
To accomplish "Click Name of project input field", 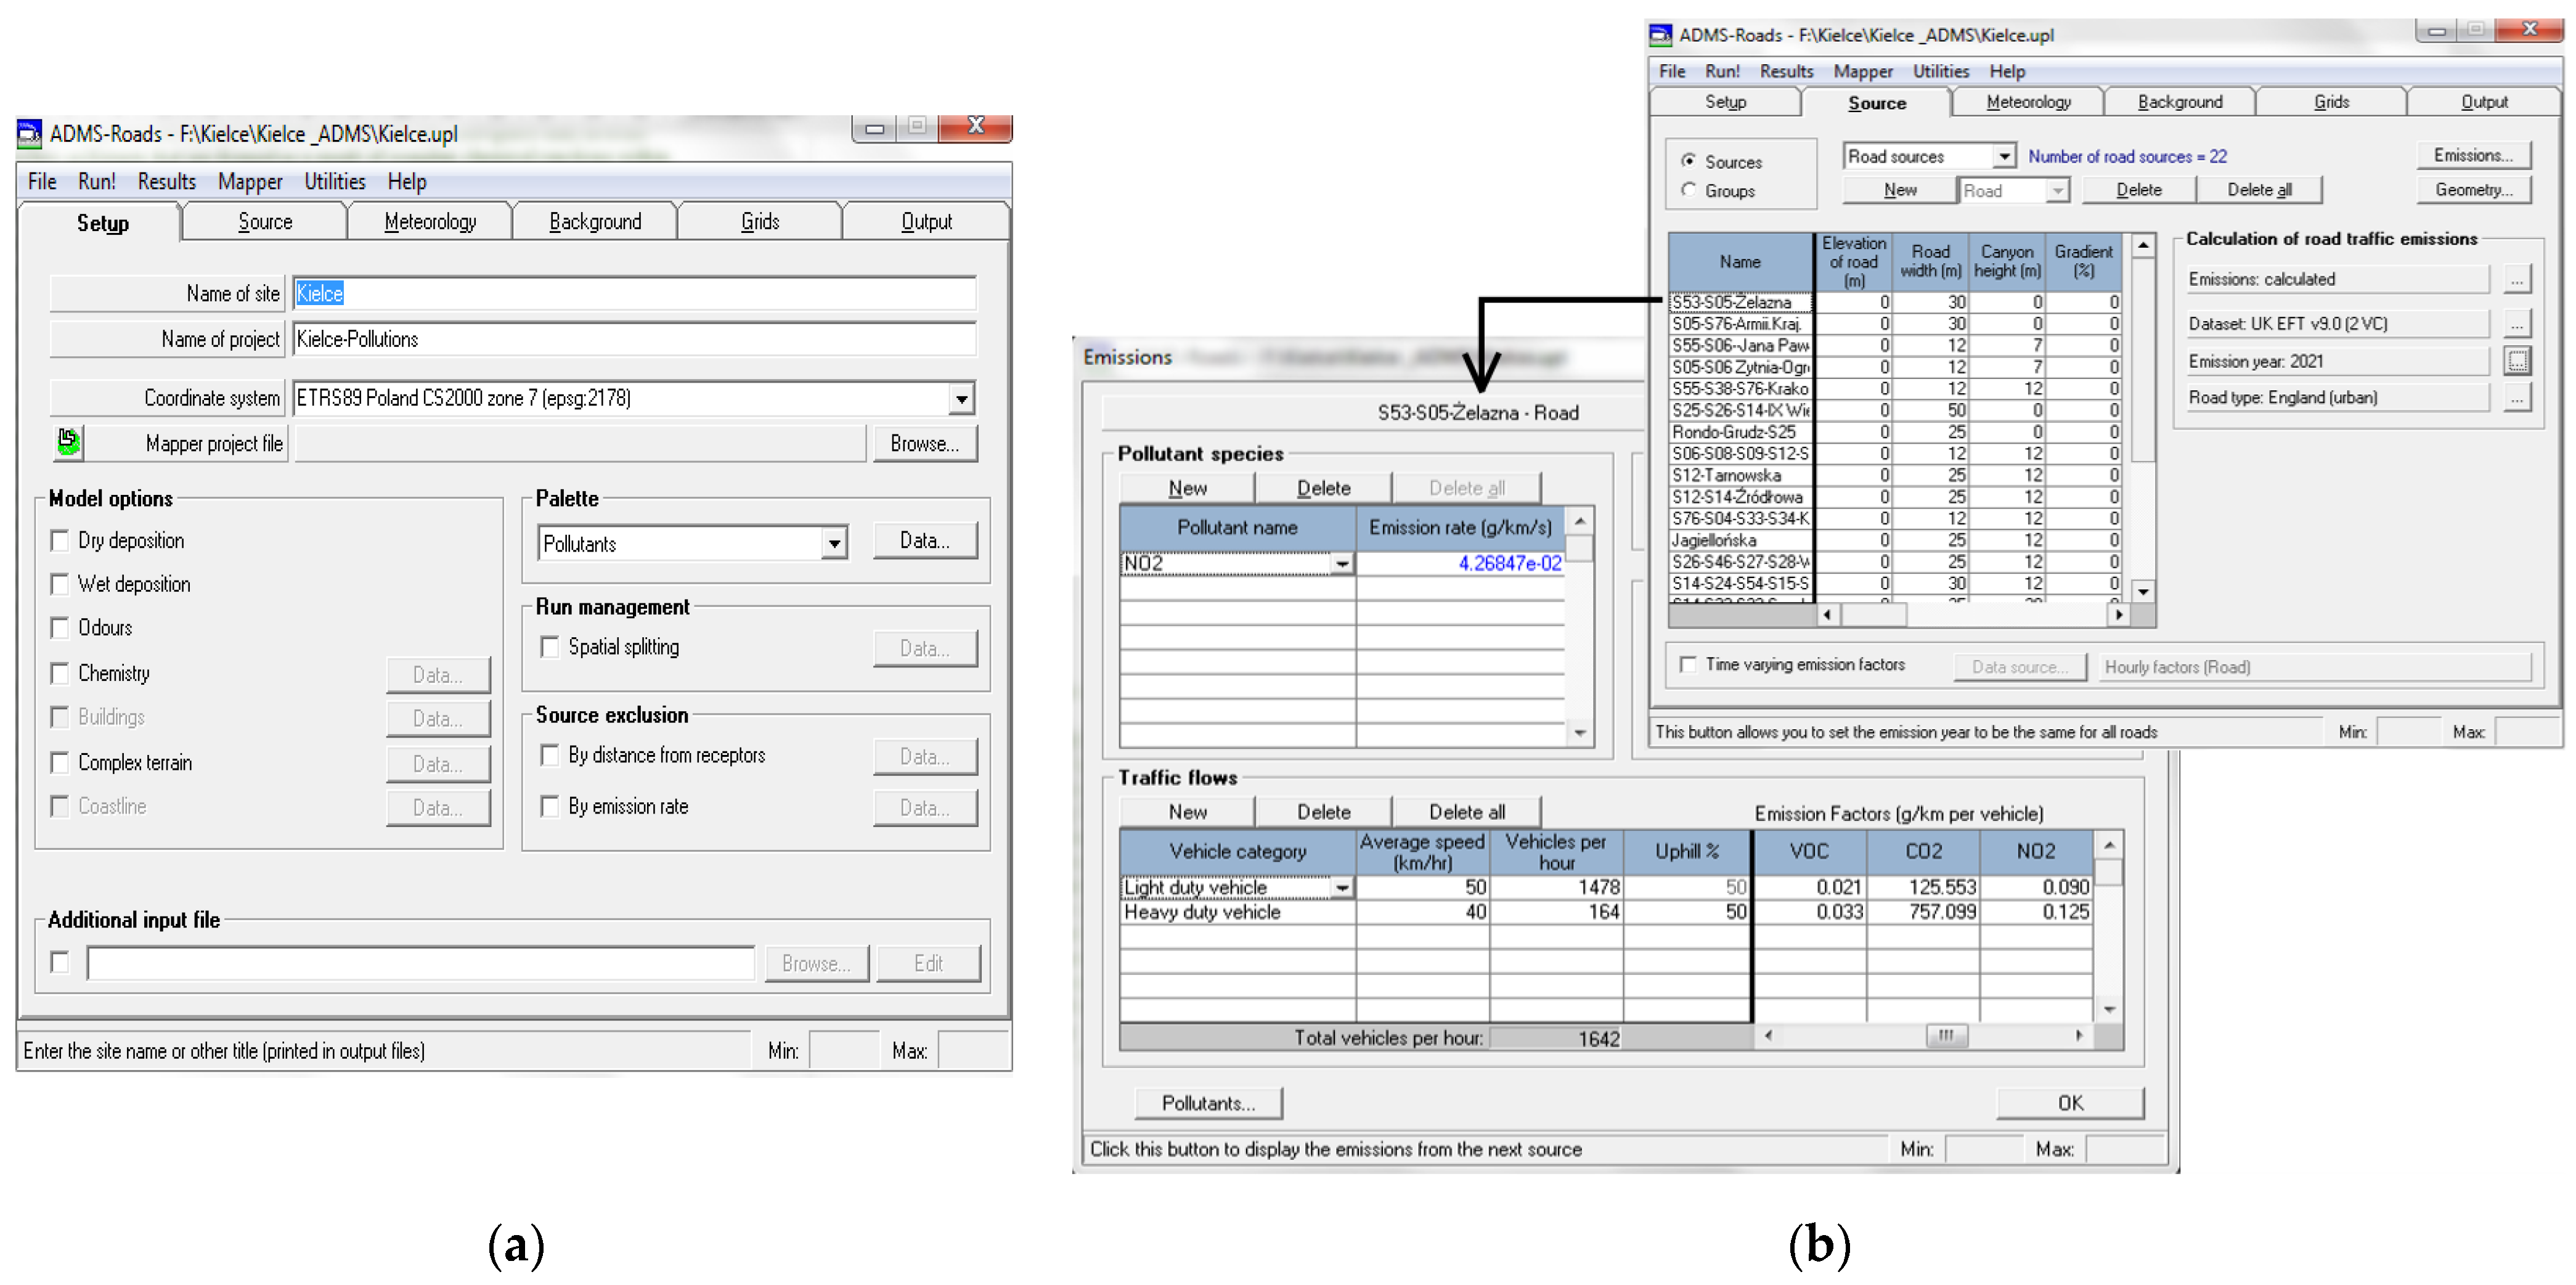I will click(634, 339).
